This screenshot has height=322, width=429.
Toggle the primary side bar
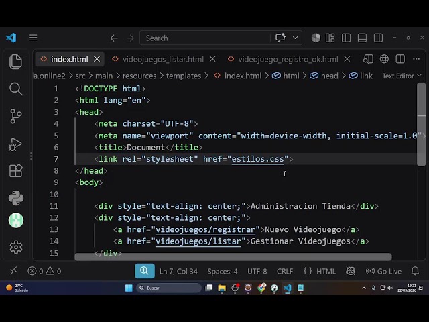pos(346,38)
